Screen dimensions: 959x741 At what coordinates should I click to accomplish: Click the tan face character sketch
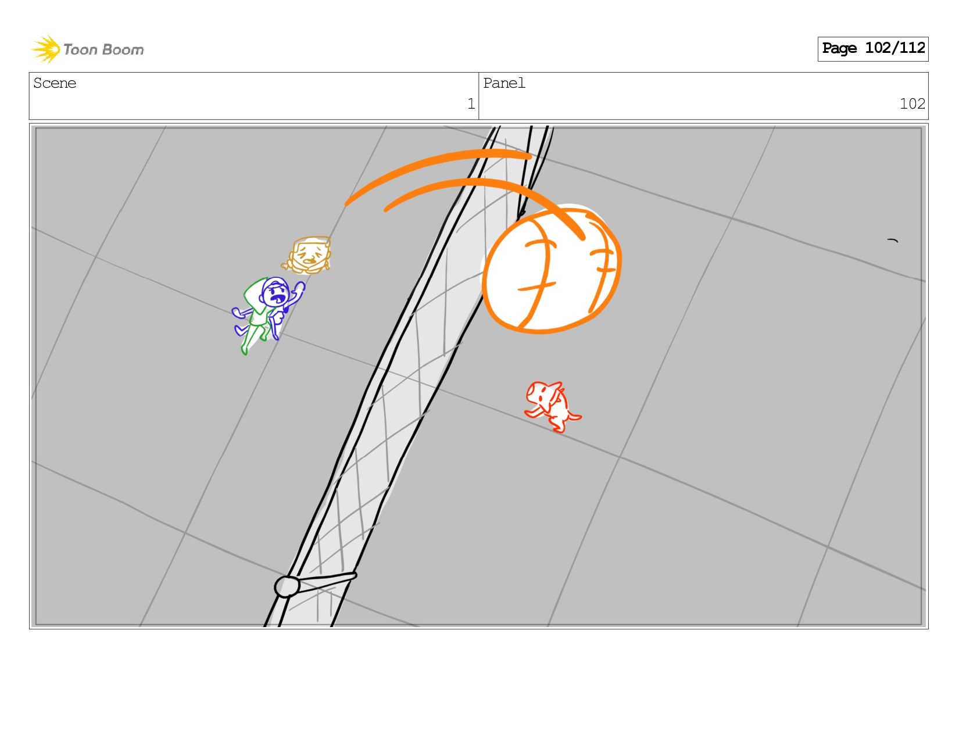[307, 255]
